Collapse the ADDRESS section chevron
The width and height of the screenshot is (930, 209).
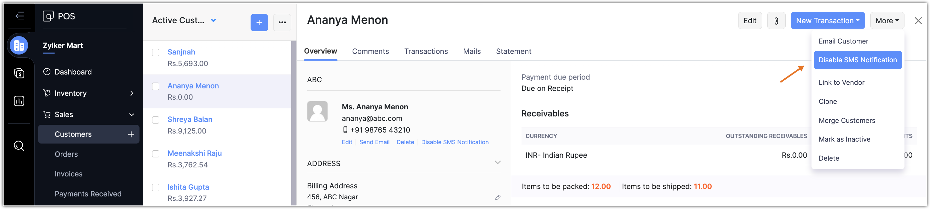(498, 163)
